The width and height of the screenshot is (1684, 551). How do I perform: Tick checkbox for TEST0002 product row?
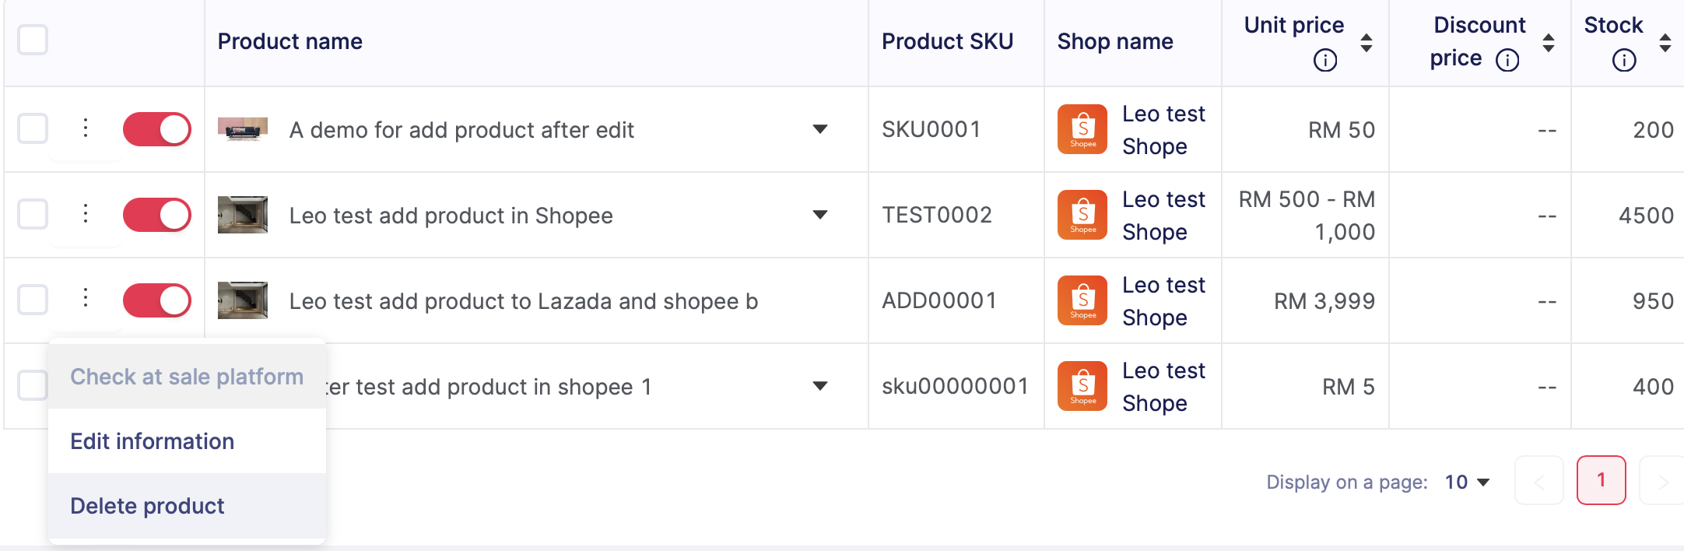tap(33, 214)
